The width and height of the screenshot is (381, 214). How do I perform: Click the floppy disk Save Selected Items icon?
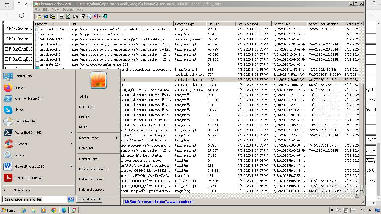point(62,17)
